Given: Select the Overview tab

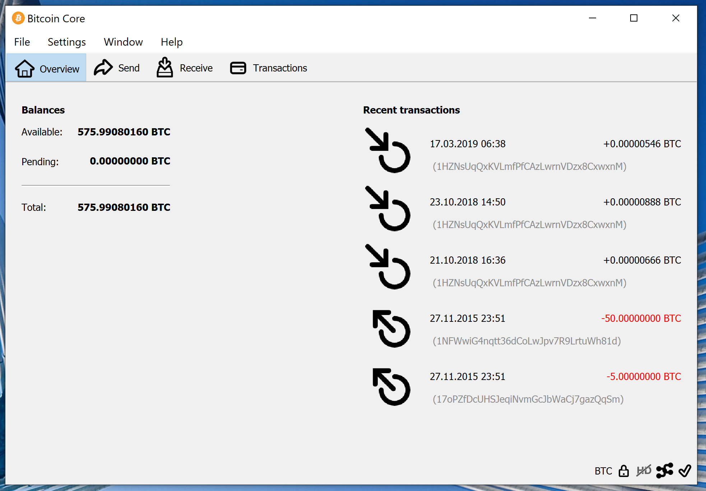Looking at the screenshot, I should 47,68.
